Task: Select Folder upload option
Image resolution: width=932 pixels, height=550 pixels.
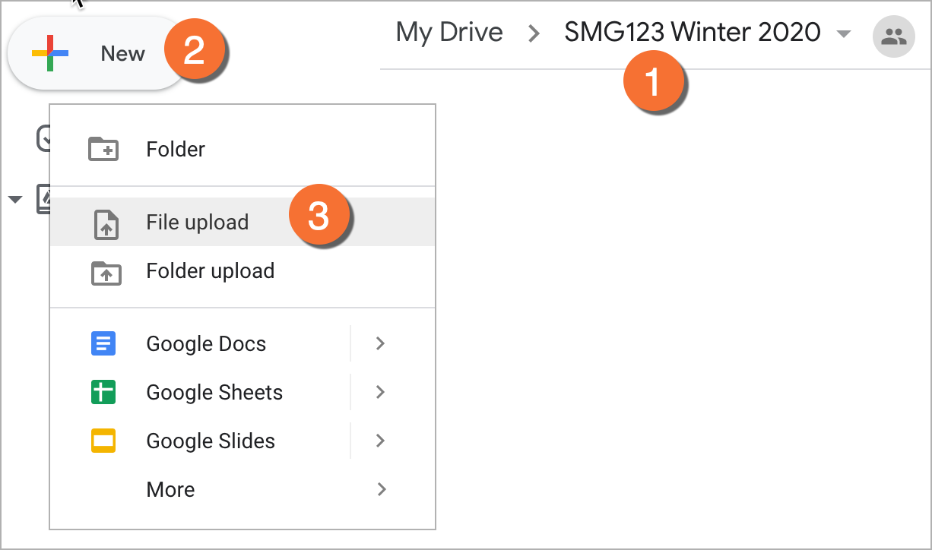Action: [x=210, y=271]
